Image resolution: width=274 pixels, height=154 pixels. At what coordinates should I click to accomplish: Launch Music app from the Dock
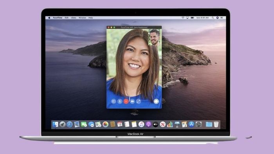tap(141, 124)
